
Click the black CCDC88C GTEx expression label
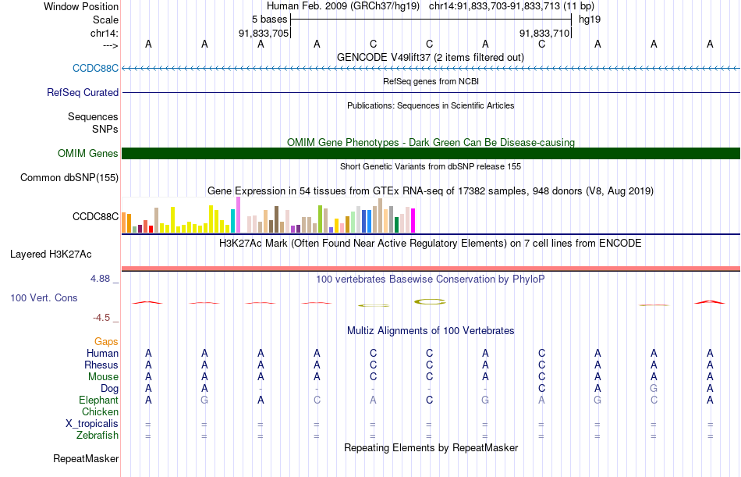click(x=95, y=216)
